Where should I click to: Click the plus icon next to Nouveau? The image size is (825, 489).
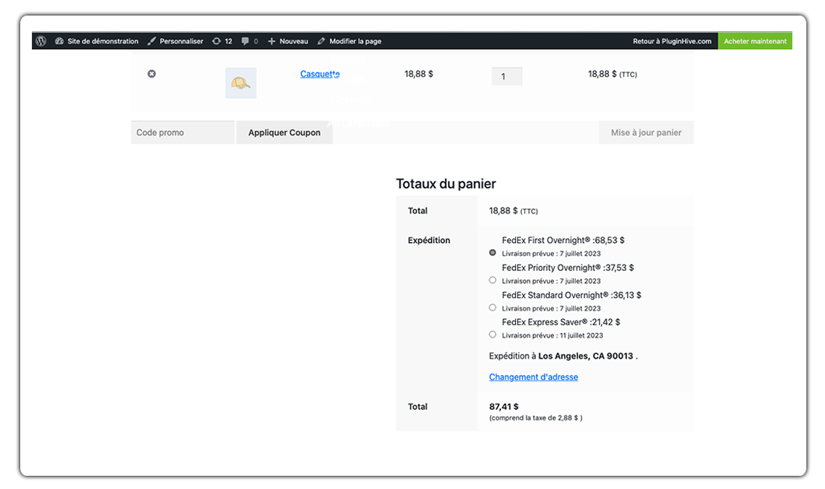point(271,41)
